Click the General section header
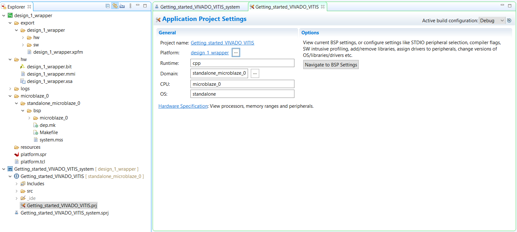 click(167, 33)
